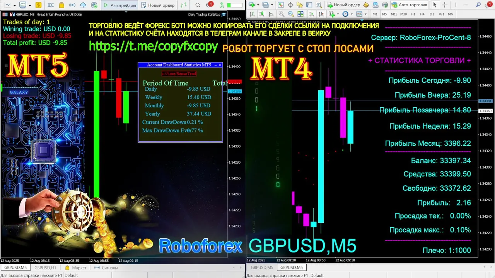The height and width of the screenshot is (278, 495).
Task: Expand MT4 profiles dropdown arrow
Action: tap(272, 5)
